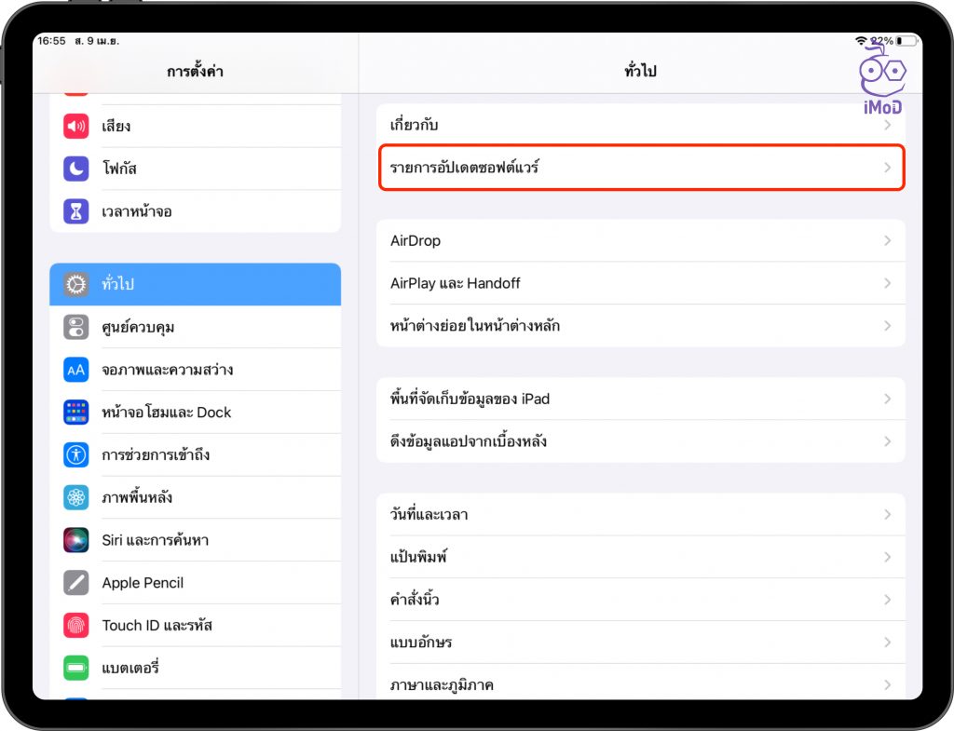Tap the Wallpaper flower icon
The image size is (954, 731).
75,497
